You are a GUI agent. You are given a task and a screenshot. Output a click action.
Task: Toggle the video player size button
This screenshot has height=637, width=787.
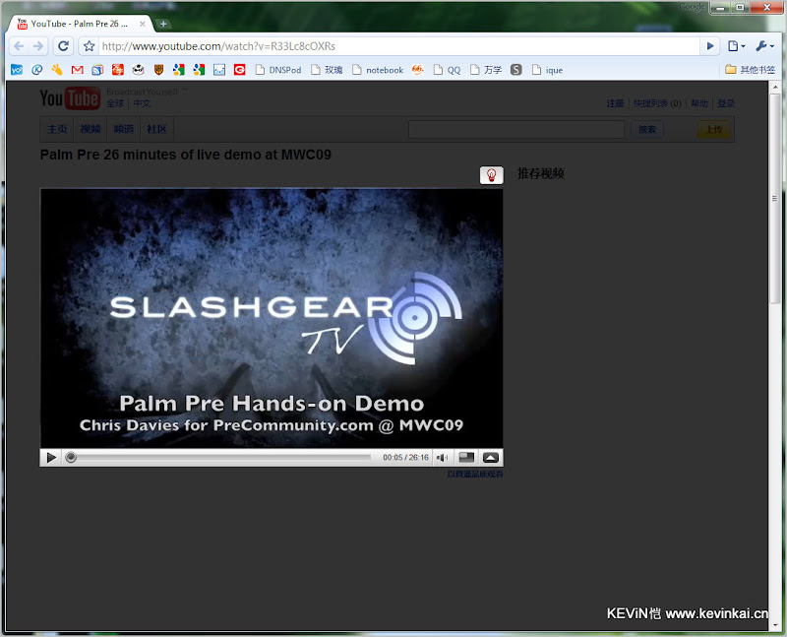pyautogui.click(x=466, y=458)
